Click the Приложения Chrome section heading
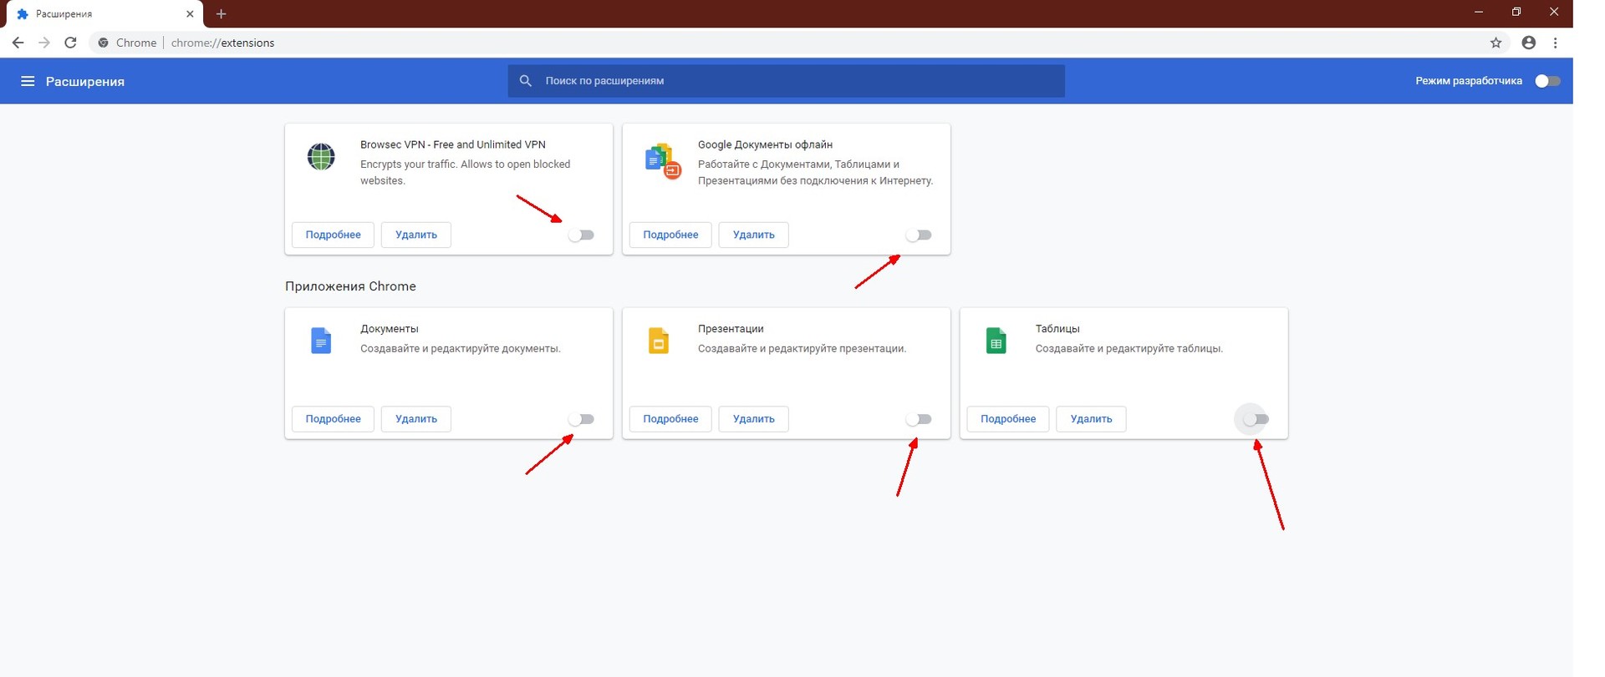Image resolution: width=1605 pixels, height=677 pixels. pyautogui.click(x=350, y=286)
